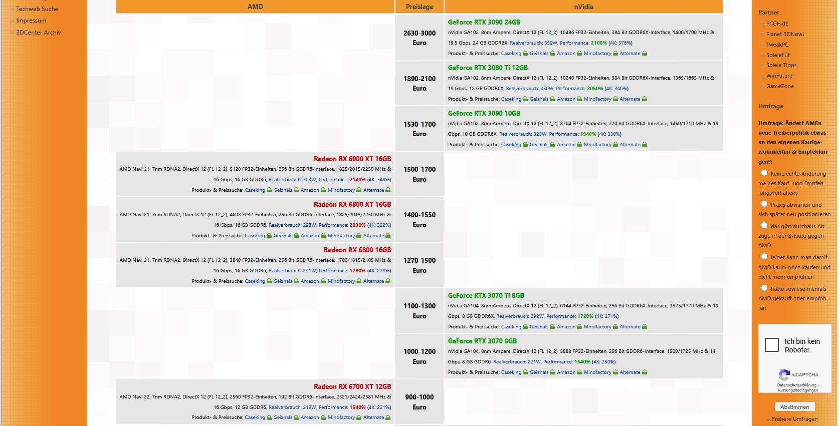Screen dimensions: 840x426
Task: Click lock icon after Alternate in RTX 3070 8GB row
Action: pyautogui.click(x=645, y=372)
